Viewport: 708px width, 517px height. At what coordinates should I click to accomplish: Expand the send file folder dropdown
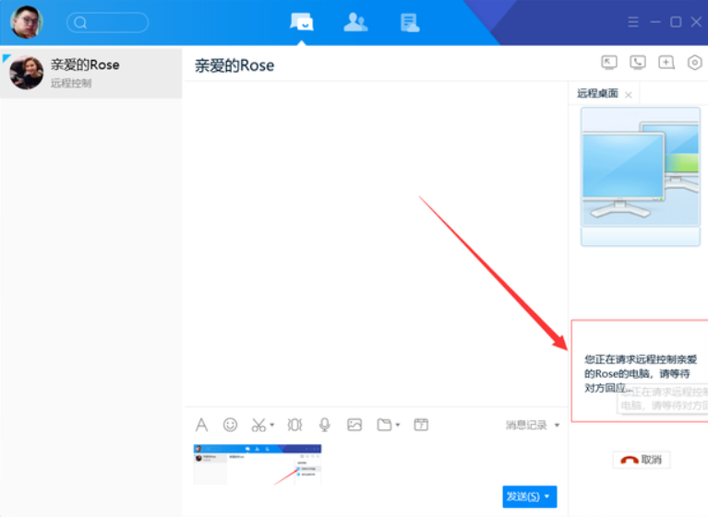[398, 426]
